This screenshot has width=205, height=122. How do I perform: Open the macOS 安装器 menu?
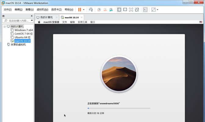pos(51,22)
